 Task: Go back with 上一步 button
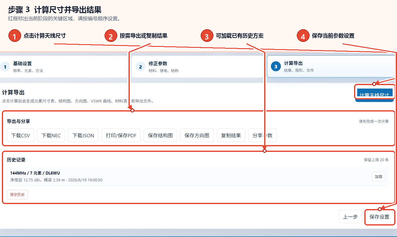350,217
